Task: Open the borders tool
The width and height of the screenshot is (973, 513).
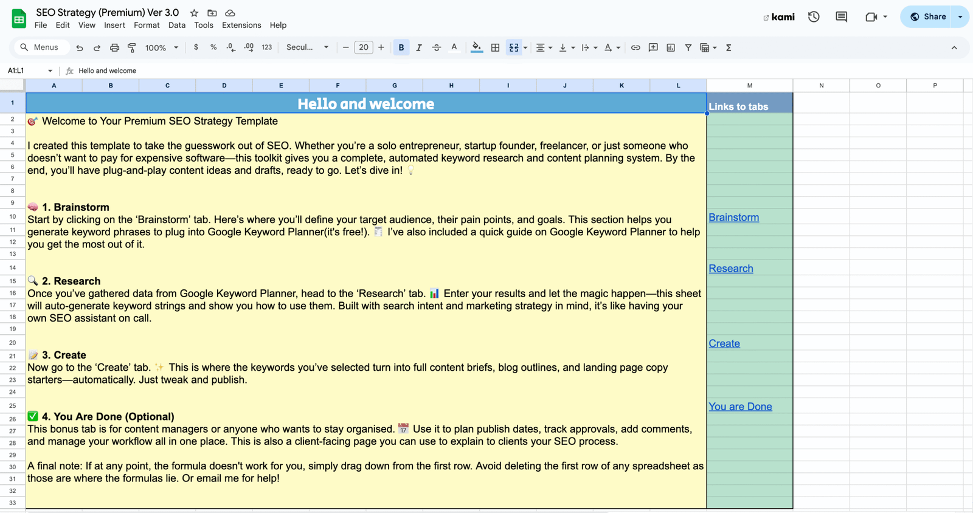Action: 495,47
